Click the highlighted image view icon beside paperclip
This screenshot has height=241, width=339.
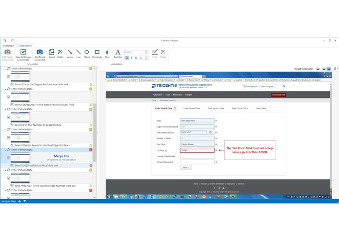coord(329,69)
